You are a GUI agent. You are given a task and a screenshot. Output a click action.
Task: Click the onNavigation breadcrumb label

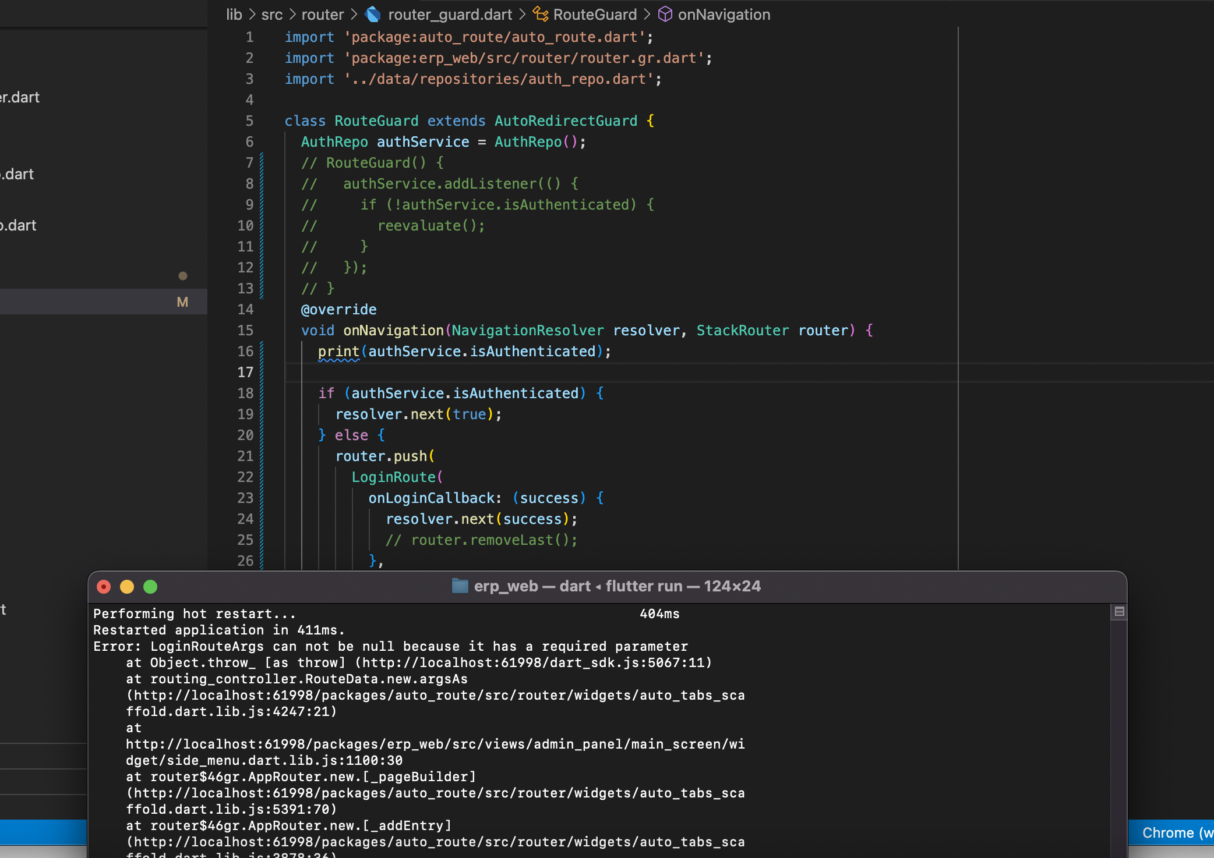(724, 15)
